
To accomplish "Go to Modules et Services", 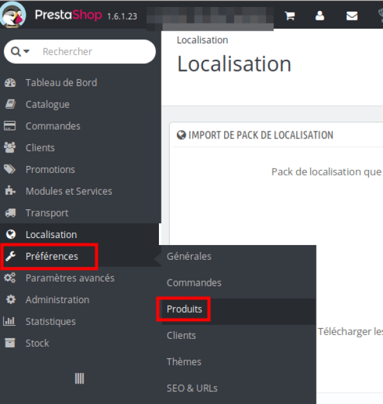I will 68,191.
